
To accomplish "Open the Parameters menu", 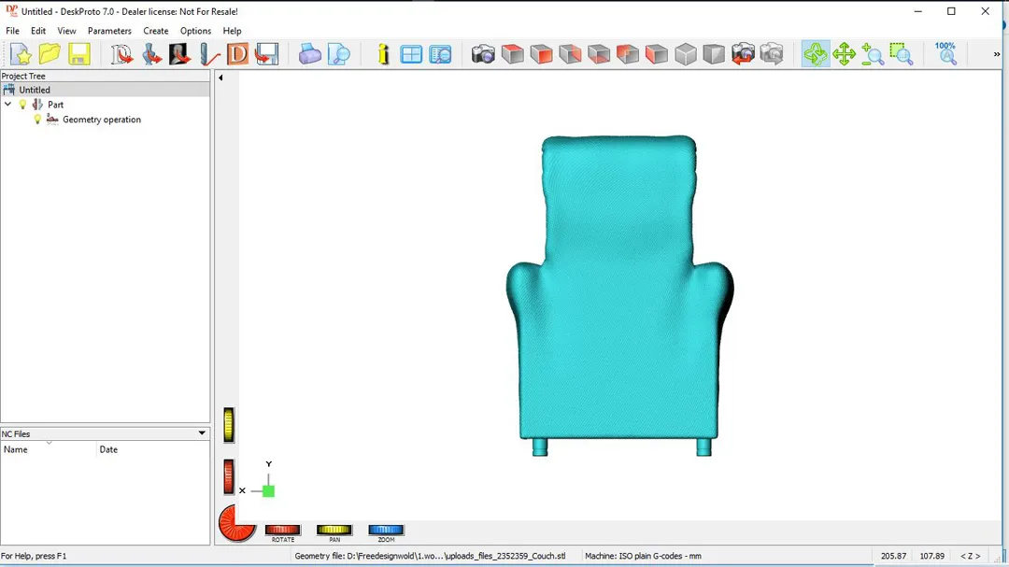I will (x=109, y=31).
